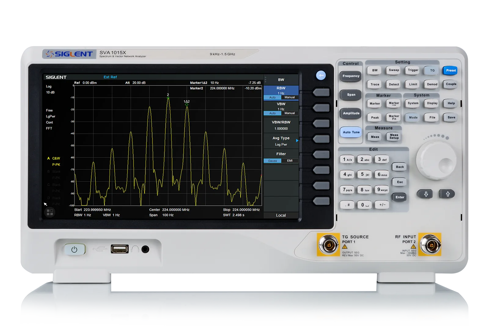Image resolution: width=489 pixels, height=326 pixels.
Task: Click the Frequency button
Action: pos(351,76)
